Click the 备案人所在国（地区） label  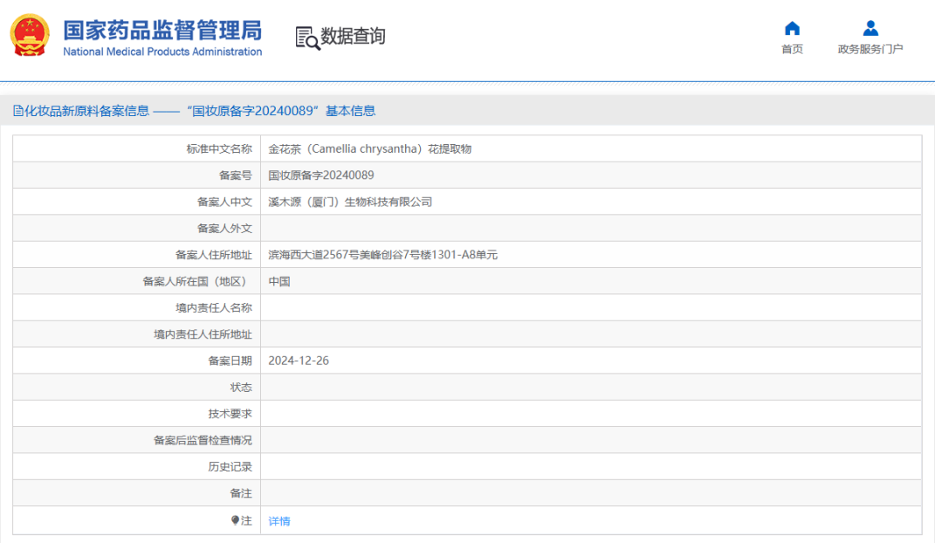(x=196, y=281)
